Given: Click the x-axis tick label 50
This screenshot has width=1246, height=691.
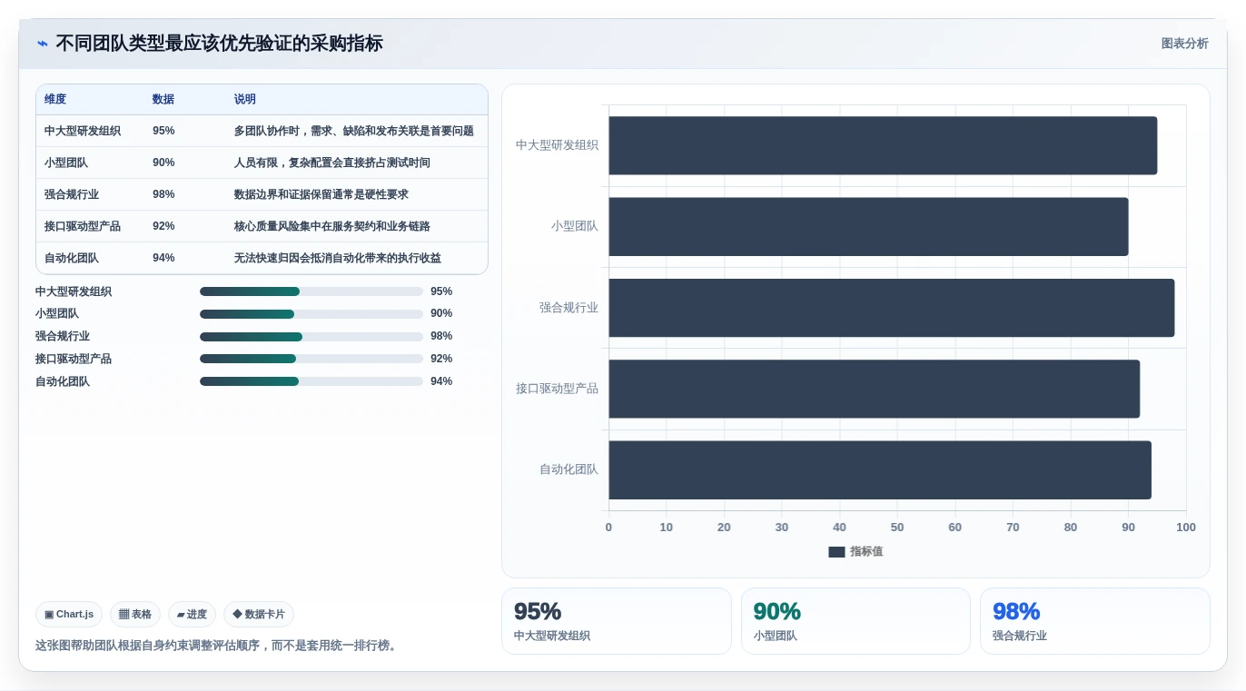Looking at the screenshot, I should coord(897,528).
